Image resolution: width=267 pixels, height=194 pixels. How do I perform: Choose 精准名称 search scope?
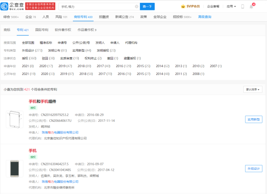click(x=46, y=43)
